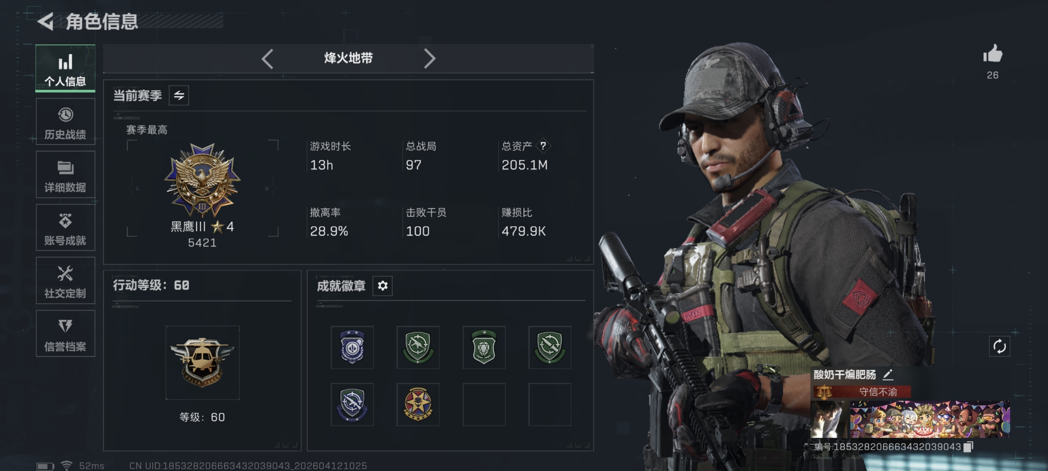Viewport: 1048px width, 471px height.
Task: Open the 总资产 question mark help
Action: (543, 146)
